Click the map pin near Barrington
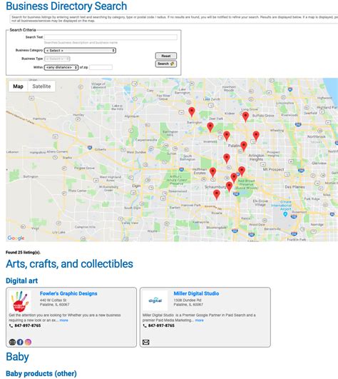The image size is (338, 379). (x=192, y=112)
